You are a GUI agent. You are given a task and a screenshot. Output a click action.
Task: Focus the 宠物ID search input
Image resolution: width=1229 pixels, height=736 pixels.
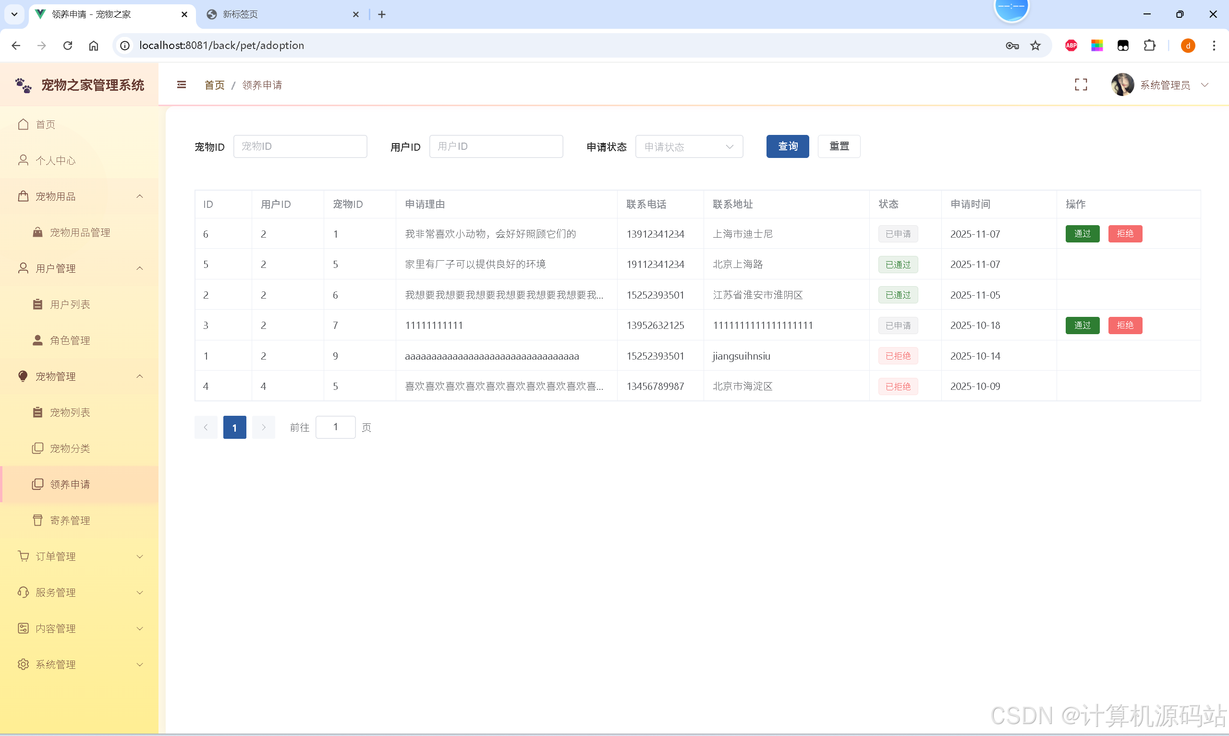(x=300, y=146)
